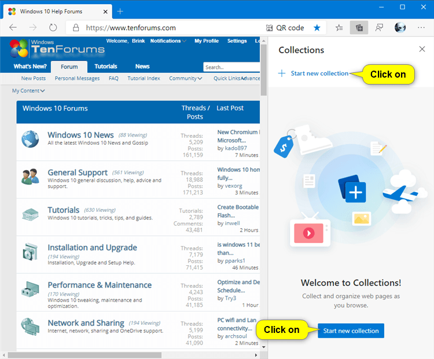Viewport: 434px width, 359px height.
Task: Click the browser forward arrow
Action: [x=33, y=27]
